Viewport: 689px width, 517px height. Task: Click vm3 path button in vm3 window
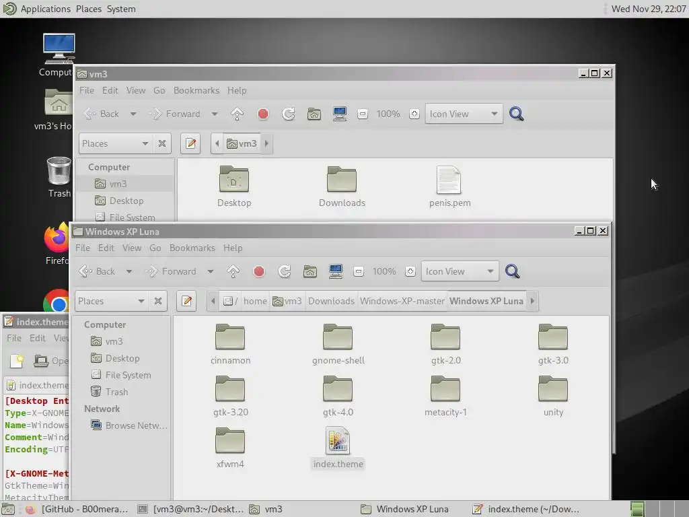(x=242, y=143)
